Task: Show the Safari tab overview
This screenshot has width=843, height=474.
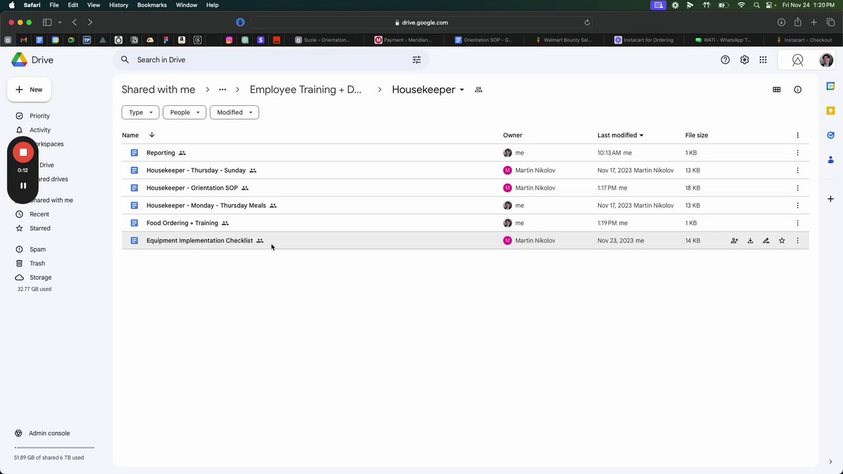Action: 829,22
